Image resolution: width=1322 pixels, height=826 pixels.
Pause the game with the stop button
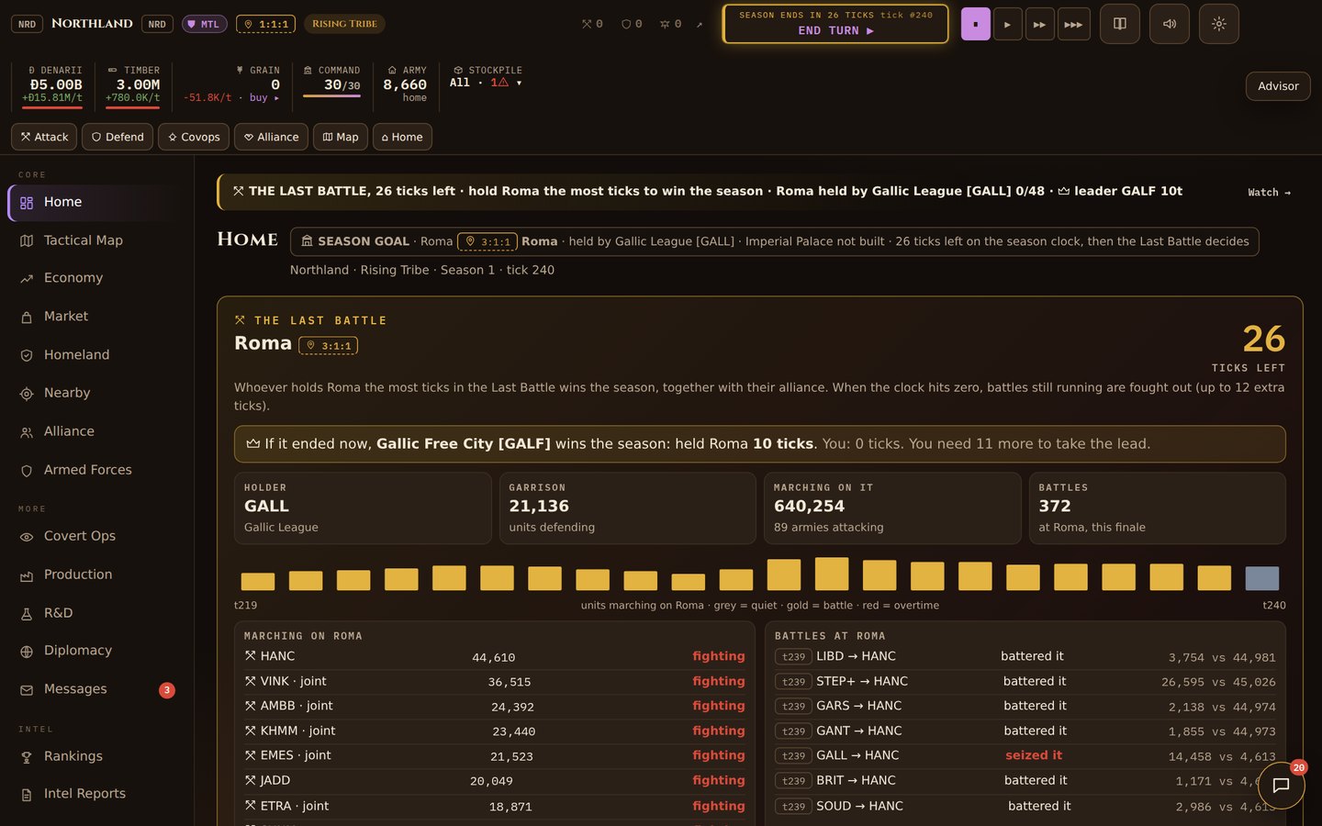click(976, 24)
